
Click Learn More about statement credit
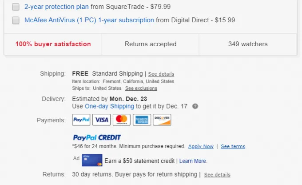pyautogui.click(x=193, y=161)
